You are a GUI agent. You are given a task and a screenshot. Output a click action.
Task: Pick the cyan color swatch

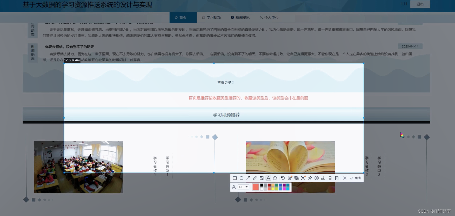click(x=288, y=189)
